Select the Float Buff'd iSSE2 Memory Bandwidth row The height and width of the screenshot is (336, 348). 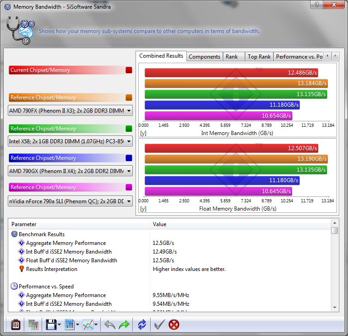pos(170,260)
